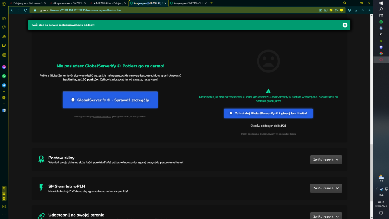Add page to bookmarks heart icon
Screen dimensions: 389x219
pos(342,10)
